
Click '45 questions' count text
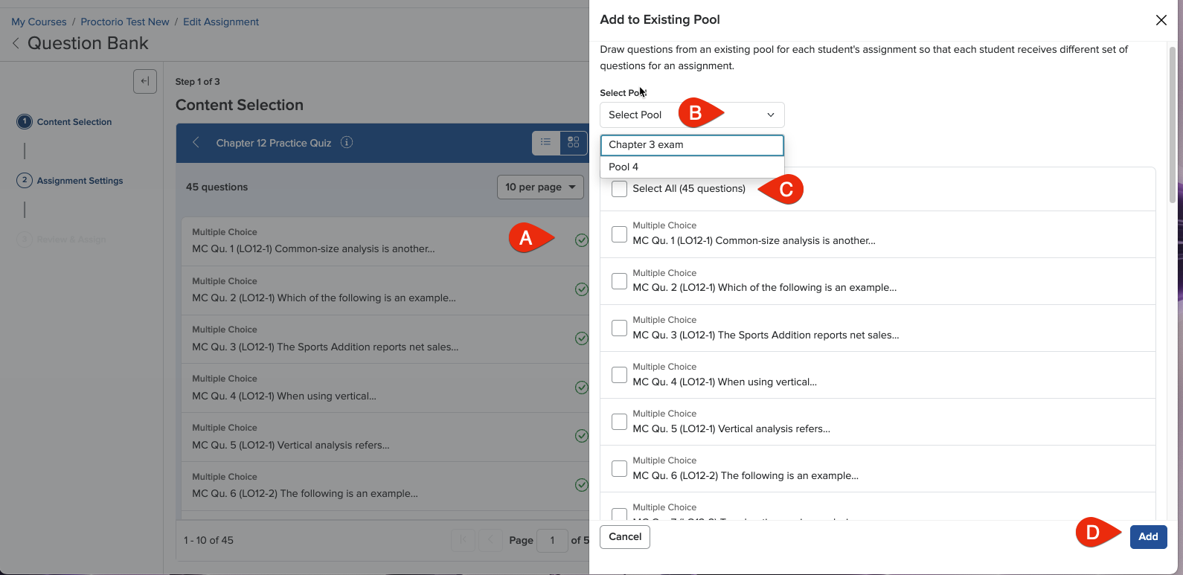[x=217, y=187]
